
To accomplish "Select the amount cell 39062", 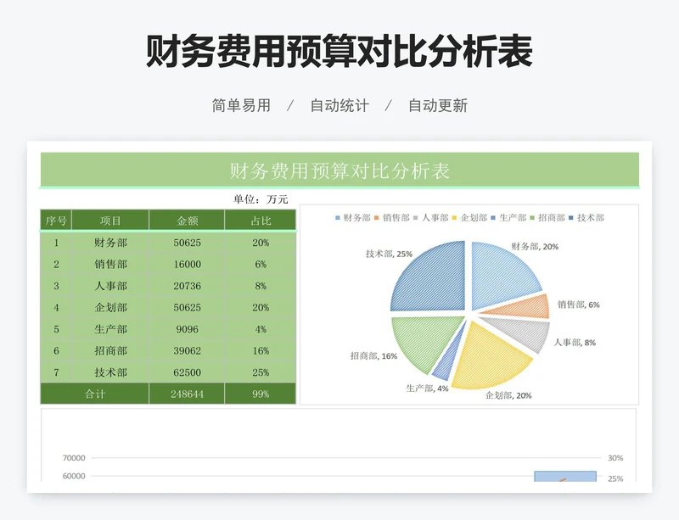I will click(x=187, y=350).
